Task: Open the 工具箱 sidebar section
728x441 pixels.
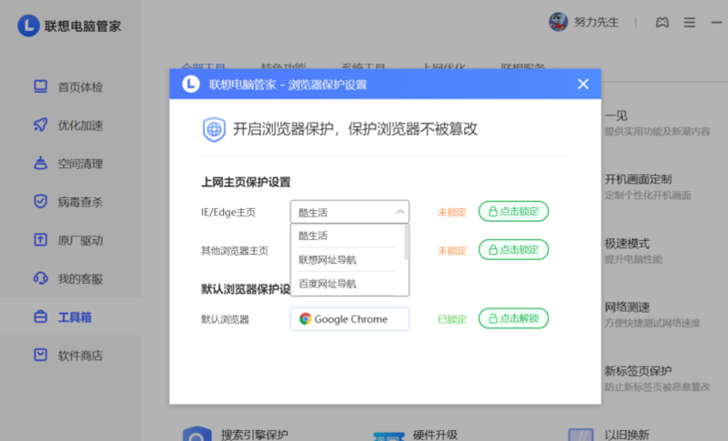Action: click(x=73, y=317)
